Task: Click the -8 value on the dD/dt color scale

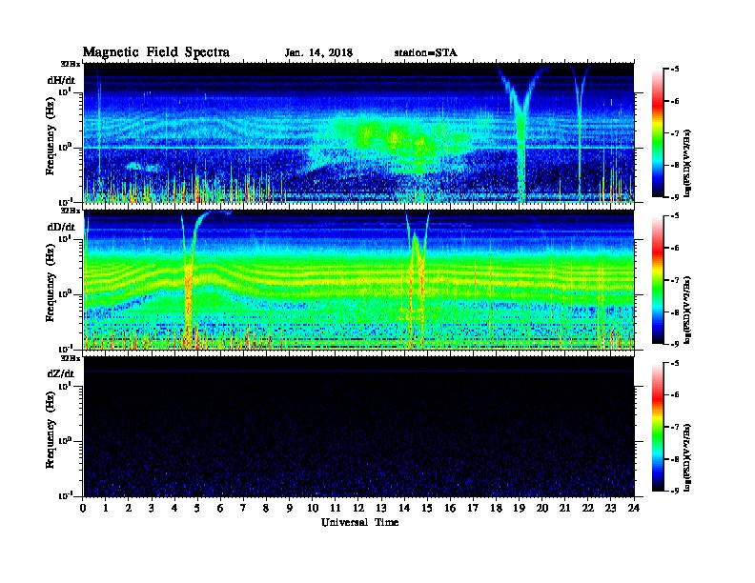Action: [674, 312]
